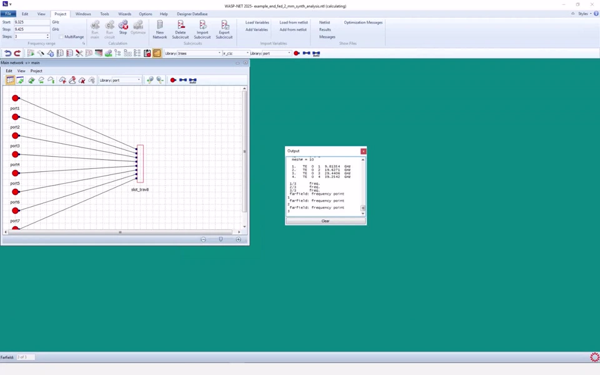Click the red port icon in Main network toolbar
600x375 pixels.
(173, 80)
